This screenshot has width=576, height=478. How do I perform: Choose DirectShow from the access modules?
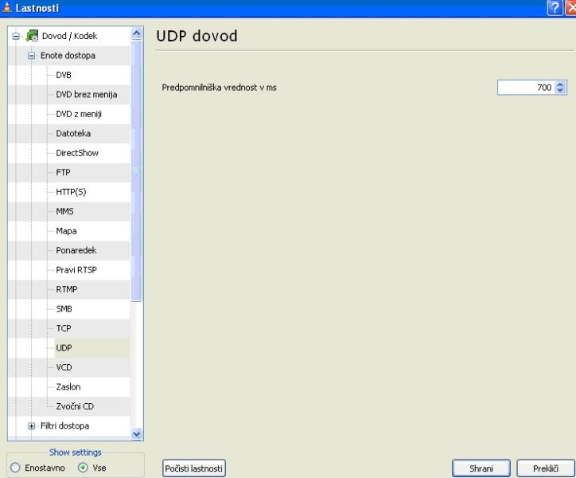pyautogui.click(x=77, y=153)
